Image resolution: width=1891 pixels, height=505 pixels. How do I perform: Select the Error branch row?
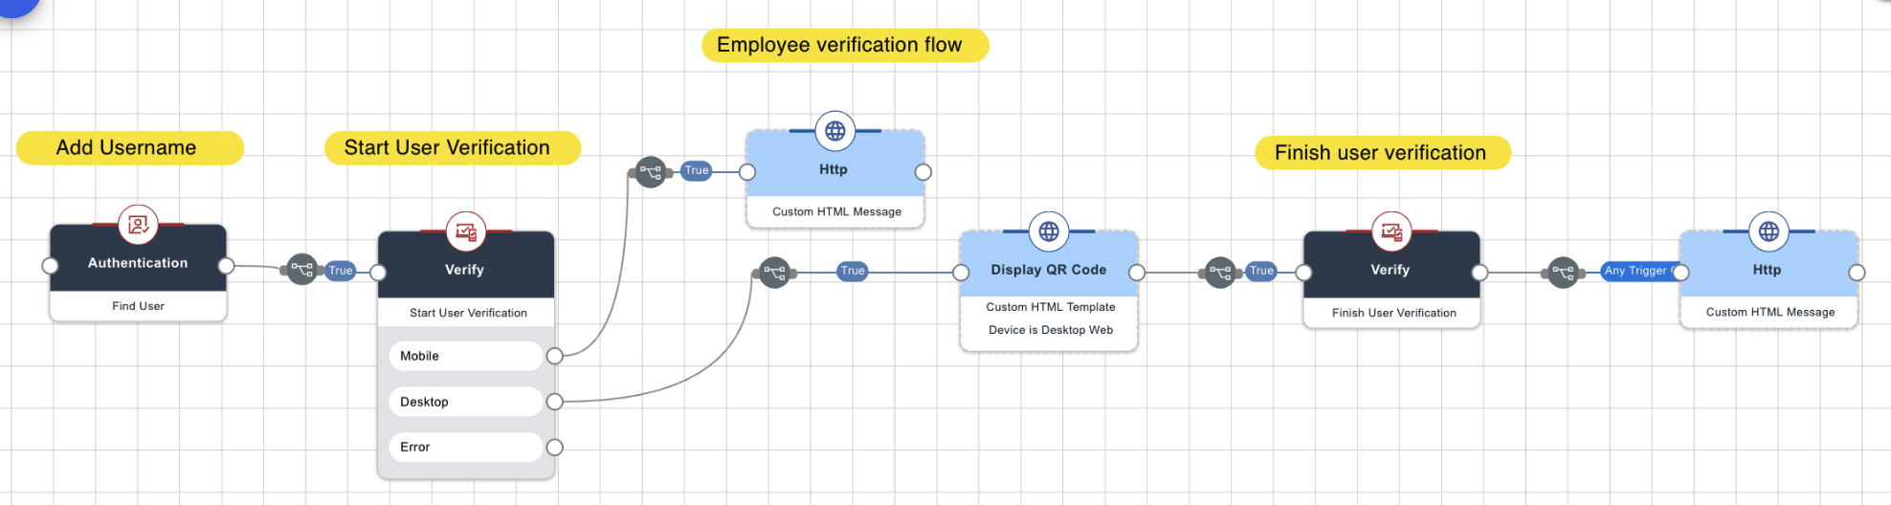466,447
